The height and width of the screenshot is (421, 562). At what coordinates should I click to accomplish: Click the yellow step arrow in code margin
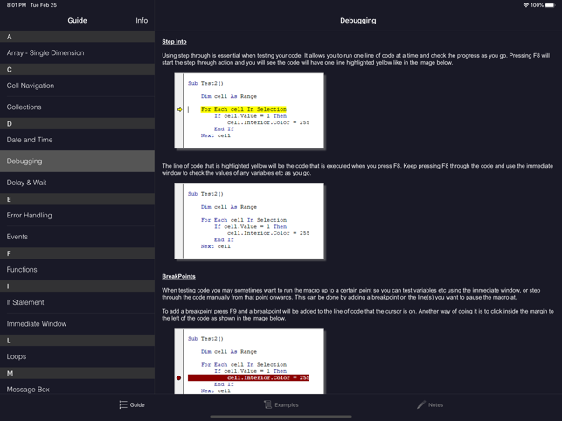tap(179, 109)
